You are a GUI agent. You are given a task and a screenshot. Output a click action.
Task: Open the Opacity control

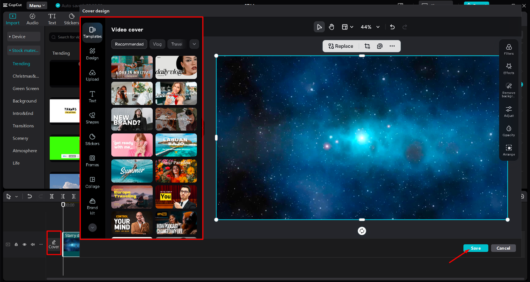point(509,131)
